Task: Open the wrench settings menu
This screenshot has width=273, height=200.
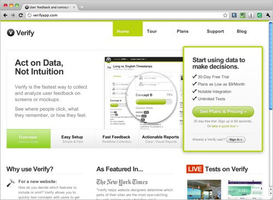Action: pos(268,15)
